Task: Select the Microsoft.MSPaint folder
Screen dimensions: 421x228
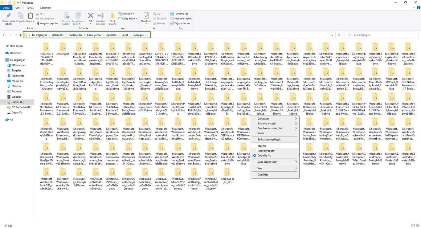Action: (x=392, y=78)
